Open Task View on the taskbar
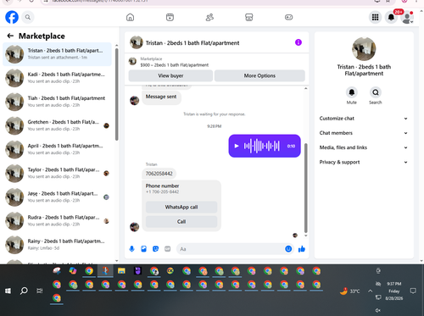The height and width of the screenshot is (316, 424). click(x=40, y=291)
